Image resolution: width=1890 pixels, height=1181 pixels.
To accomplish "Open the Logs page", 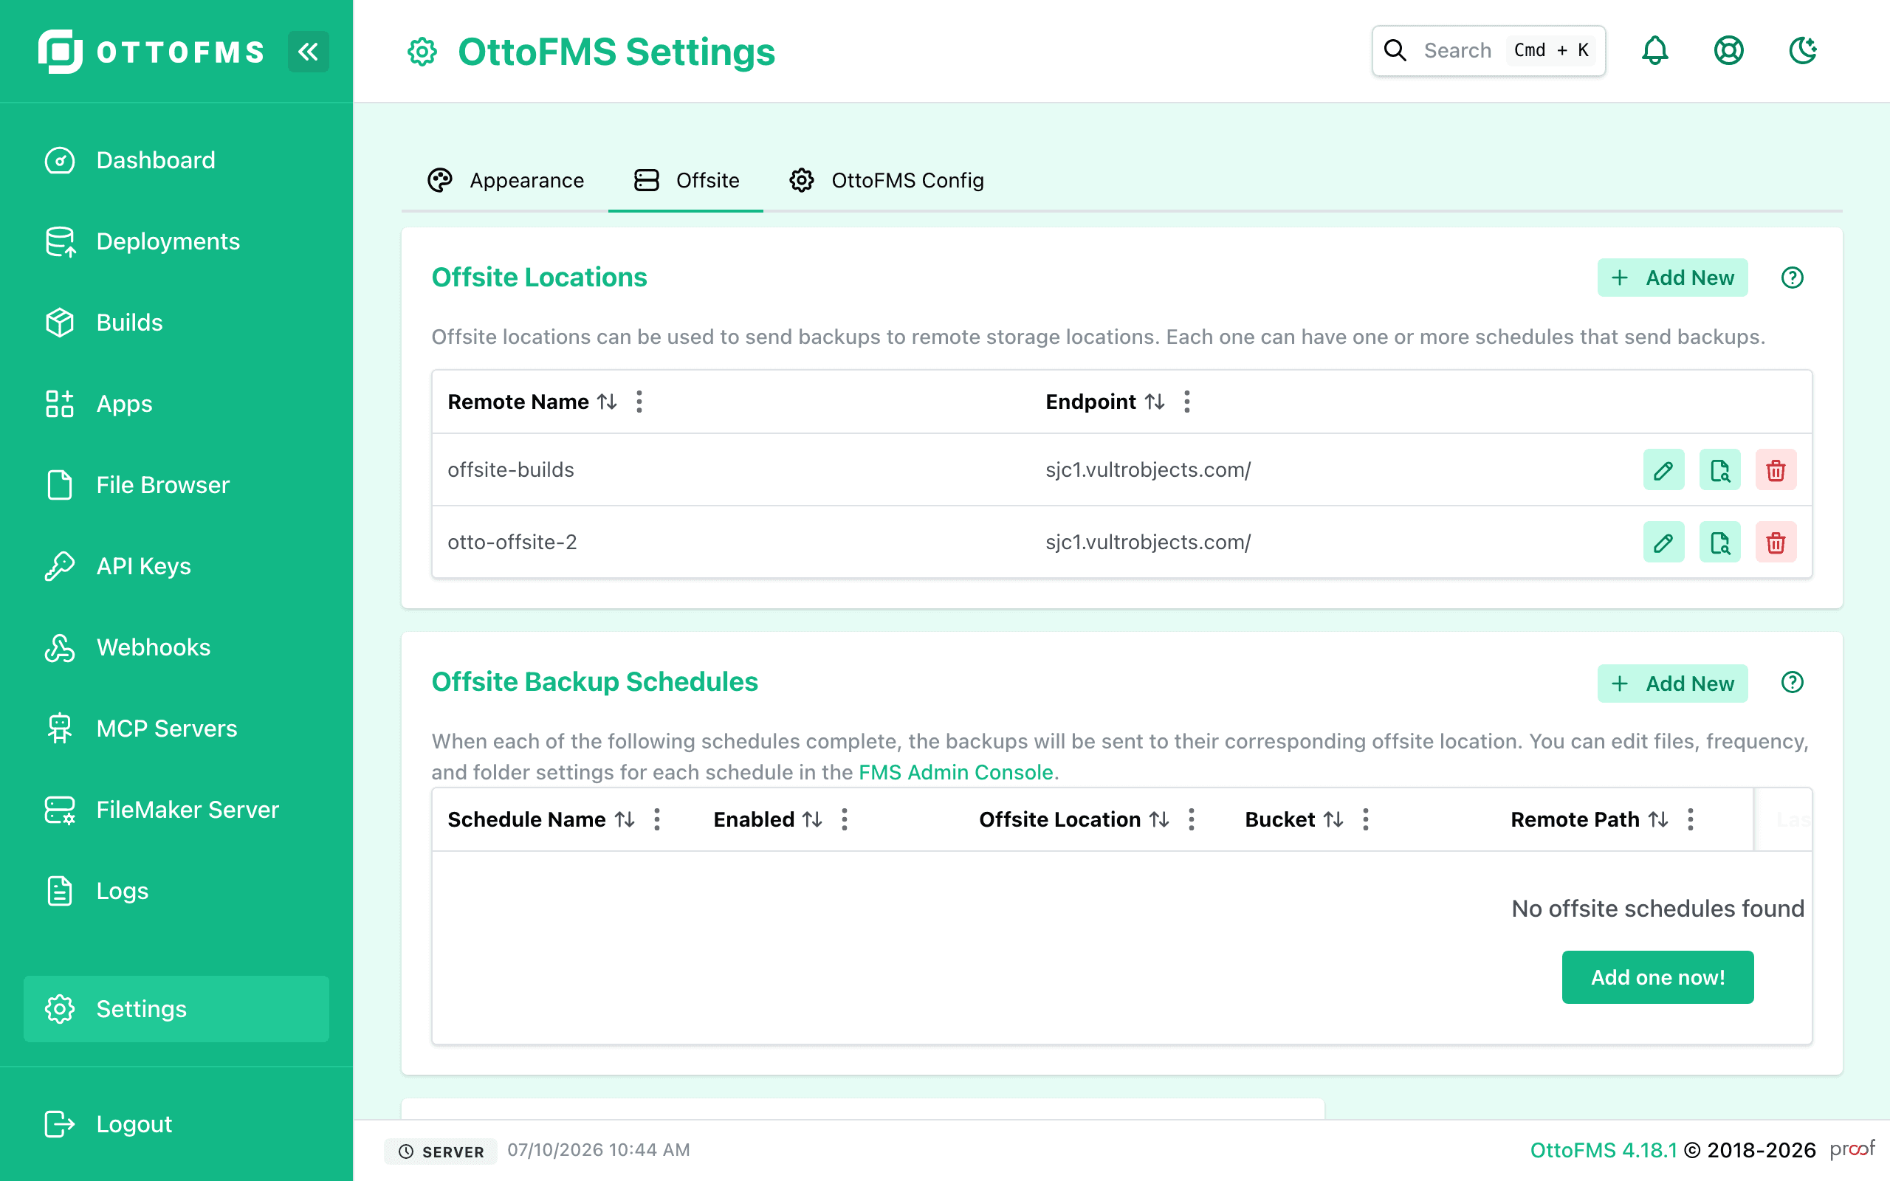I will [176, 891].
